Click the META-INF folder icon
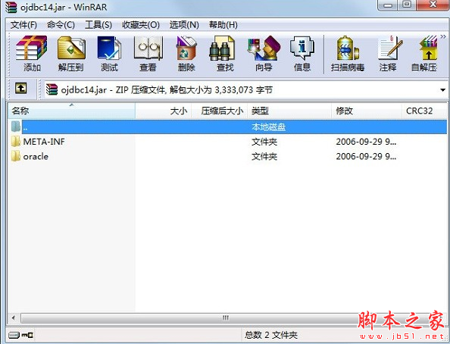The height and width of the screenshot is (344, 450). [16, 142]
